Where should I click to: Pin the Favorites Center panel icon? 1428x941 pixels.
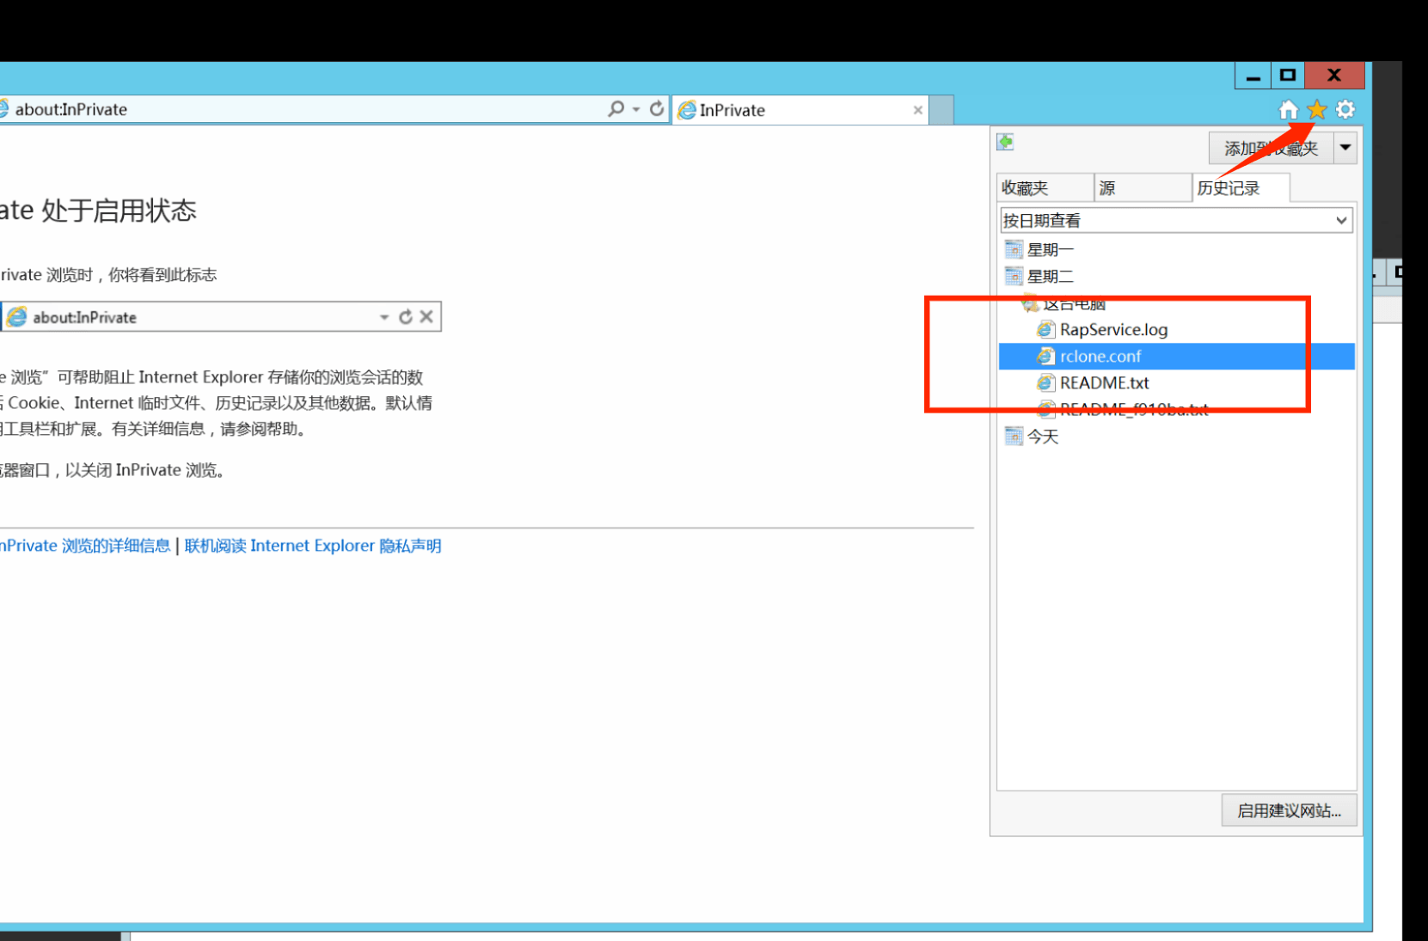tap(1005, 143)
